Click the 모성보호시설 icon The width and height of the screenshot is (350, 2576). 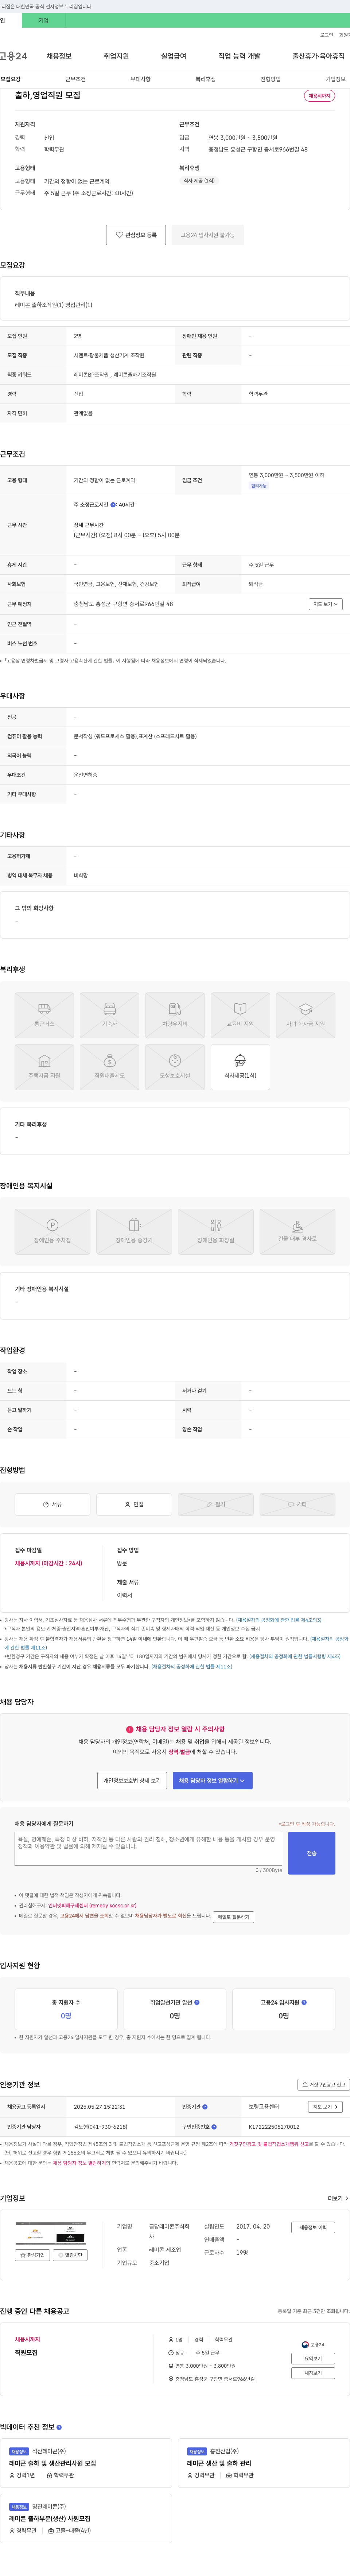[x=175, y=1067]
